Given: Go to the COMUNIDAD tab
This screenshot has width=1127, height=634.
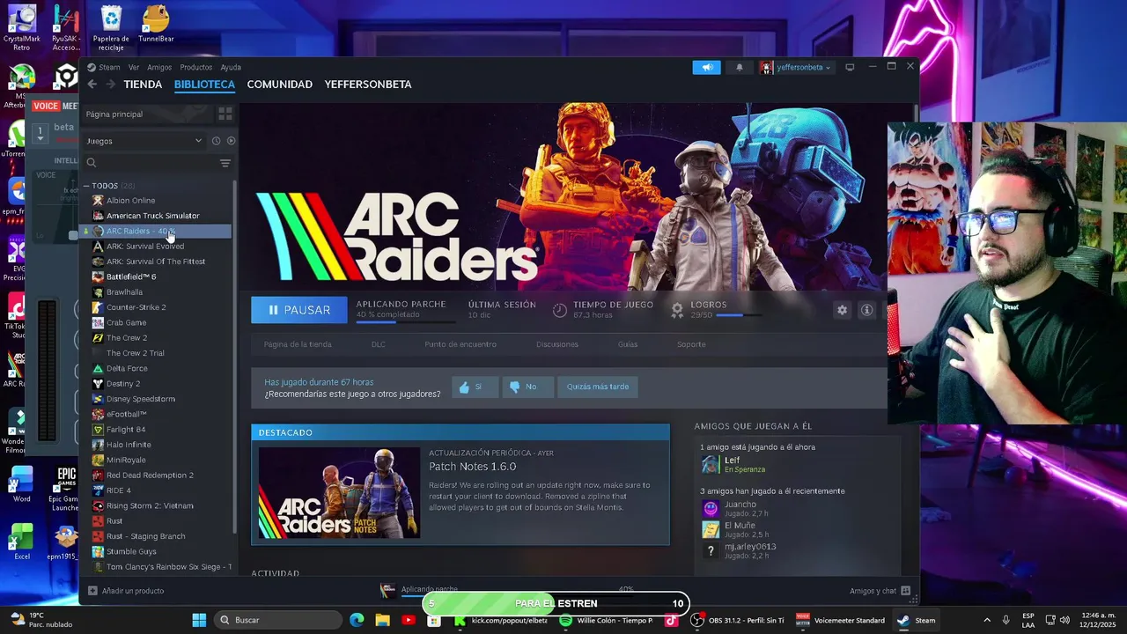Looking at the screenshot, I should pyautogui.click(x=280, y=85).
